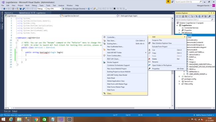Click the notifications flag icon in title bar
The height and width of the screenshot is (122, 216).
[168, 2]
